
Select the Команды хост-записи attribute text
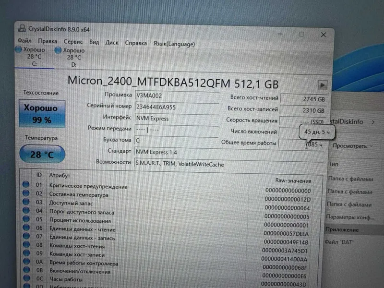click(x=77, y=254)
